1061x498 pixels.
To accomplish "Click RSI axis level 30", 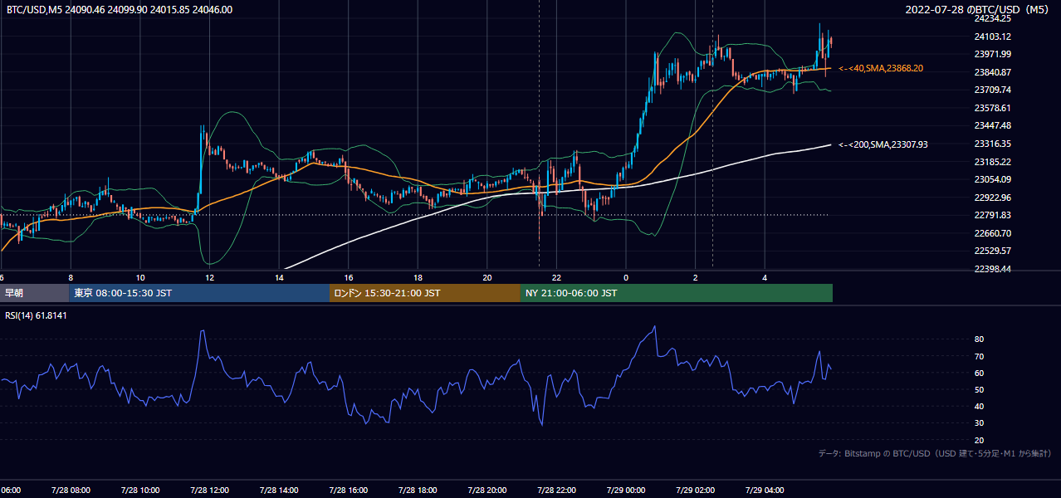I will pyautogui.click(x=979, y=423).
